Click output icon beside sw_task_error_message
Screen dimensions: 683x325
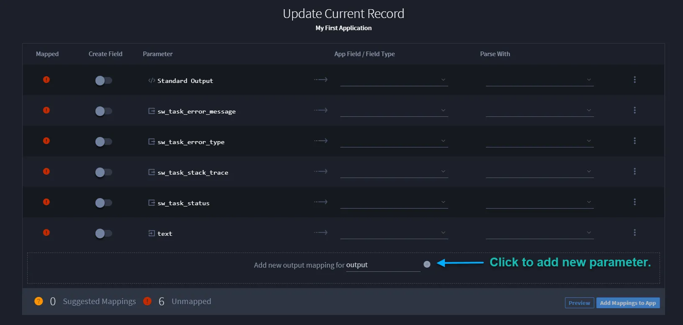pos(151,111)
